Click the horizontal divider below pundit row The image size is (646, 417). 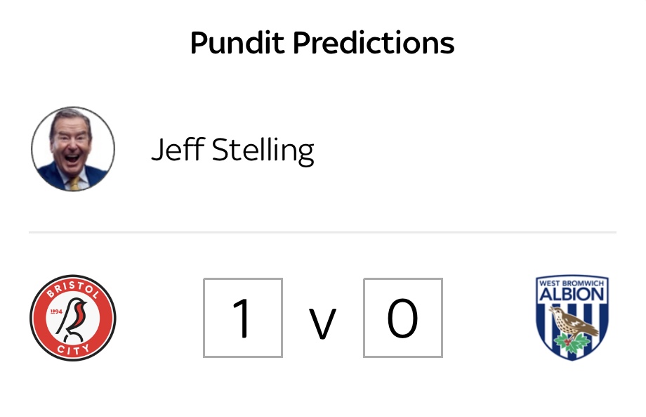coord(322,232)
